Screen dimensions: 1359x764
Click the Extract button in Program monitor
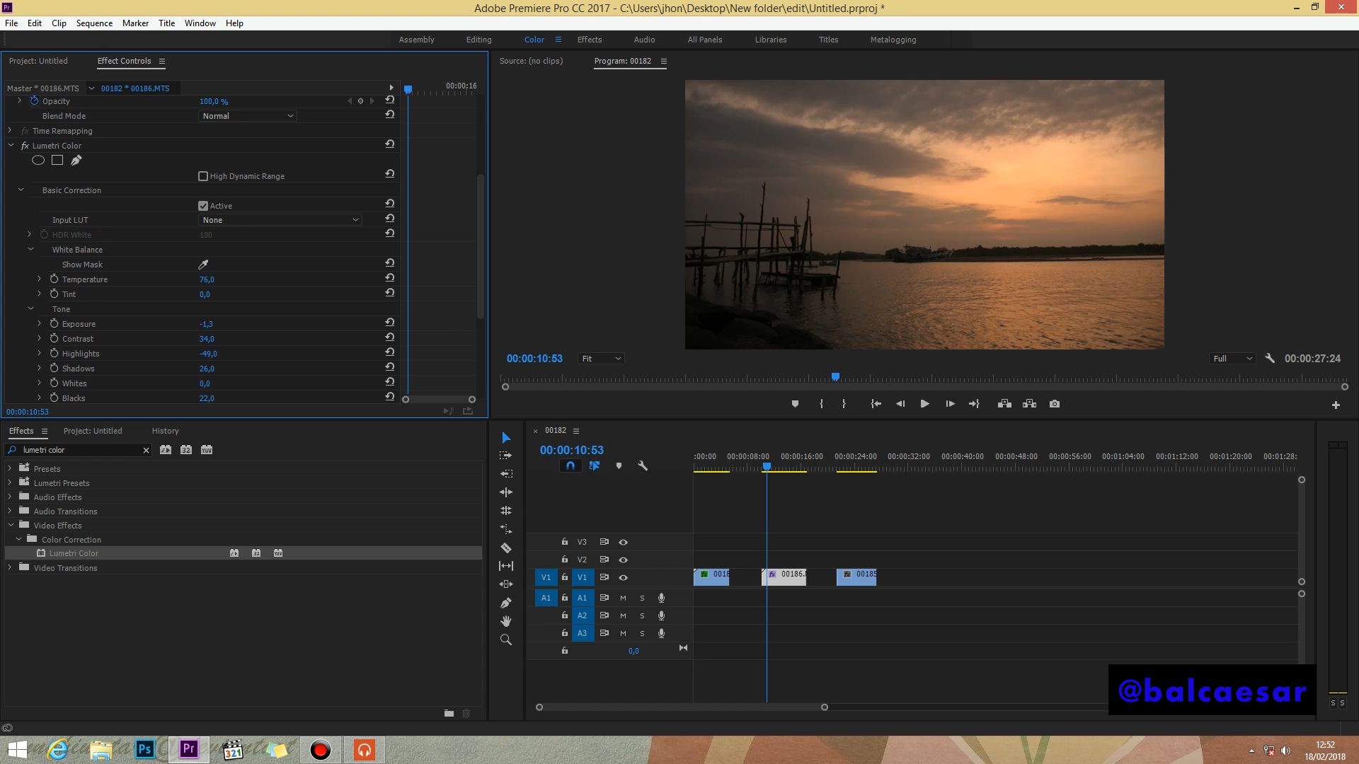coord(1030,404)
